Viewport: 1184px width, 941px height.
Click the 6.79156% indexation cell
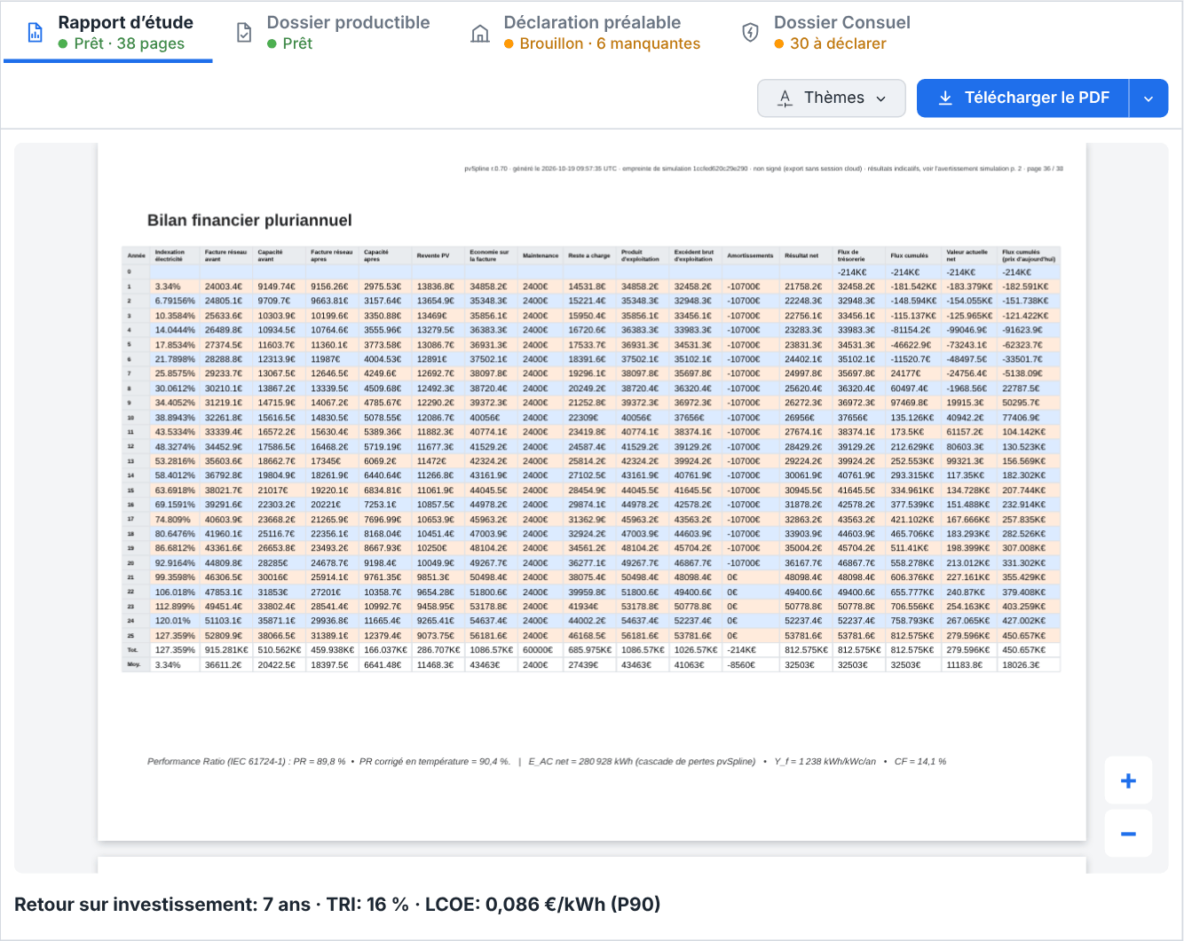[x=175, y=301]
